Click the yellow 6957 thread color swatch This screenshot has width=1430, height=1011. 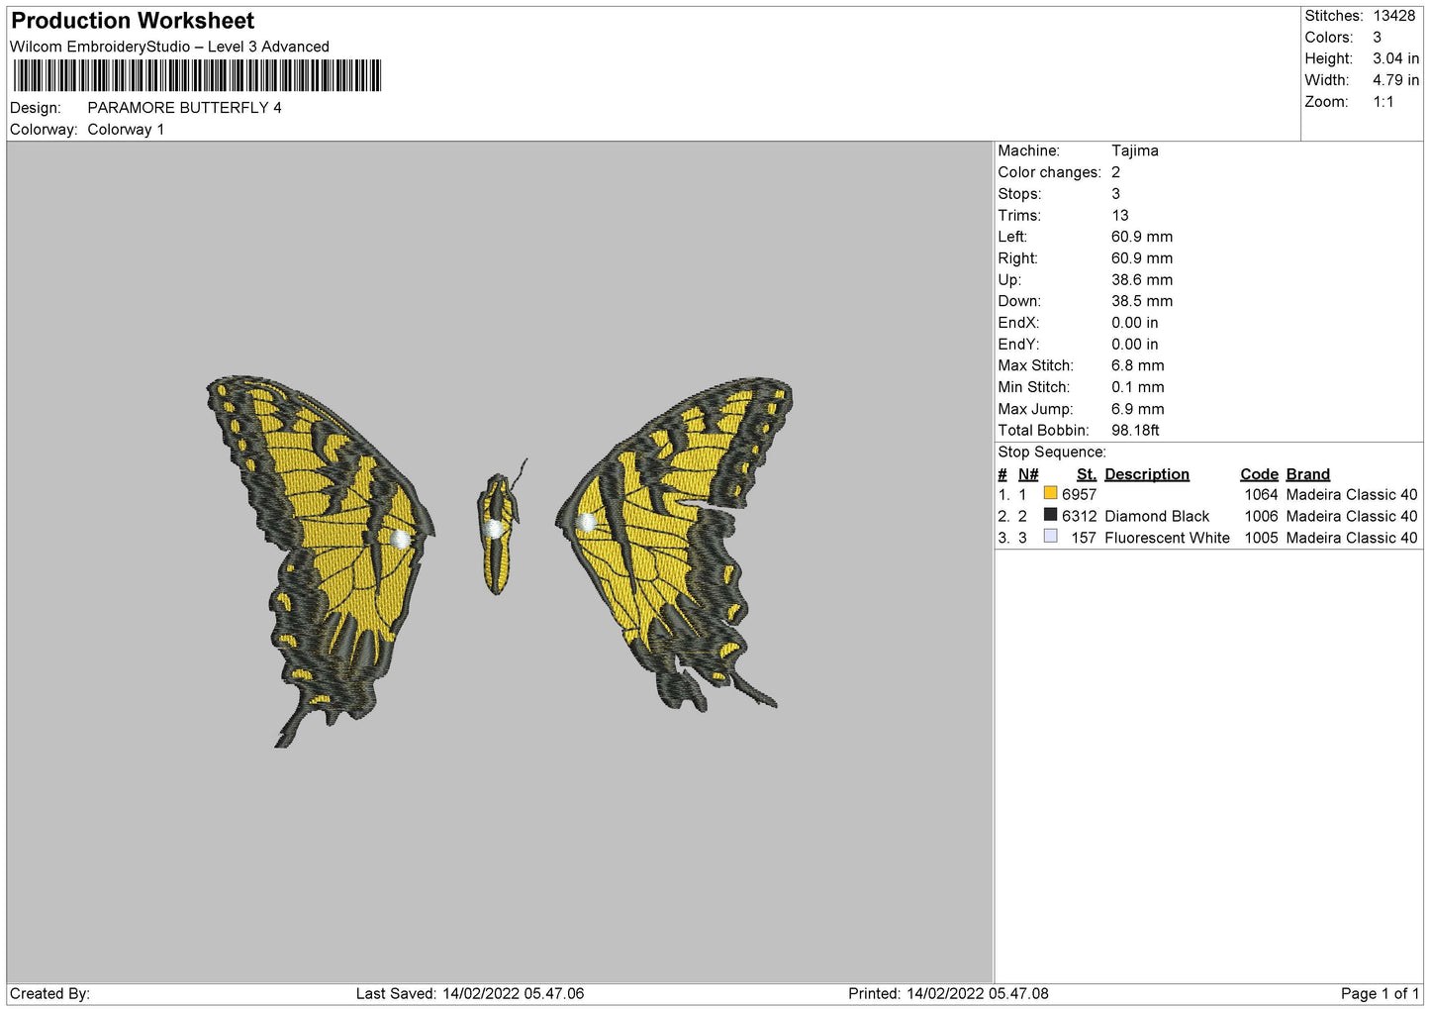point(1050,493)
